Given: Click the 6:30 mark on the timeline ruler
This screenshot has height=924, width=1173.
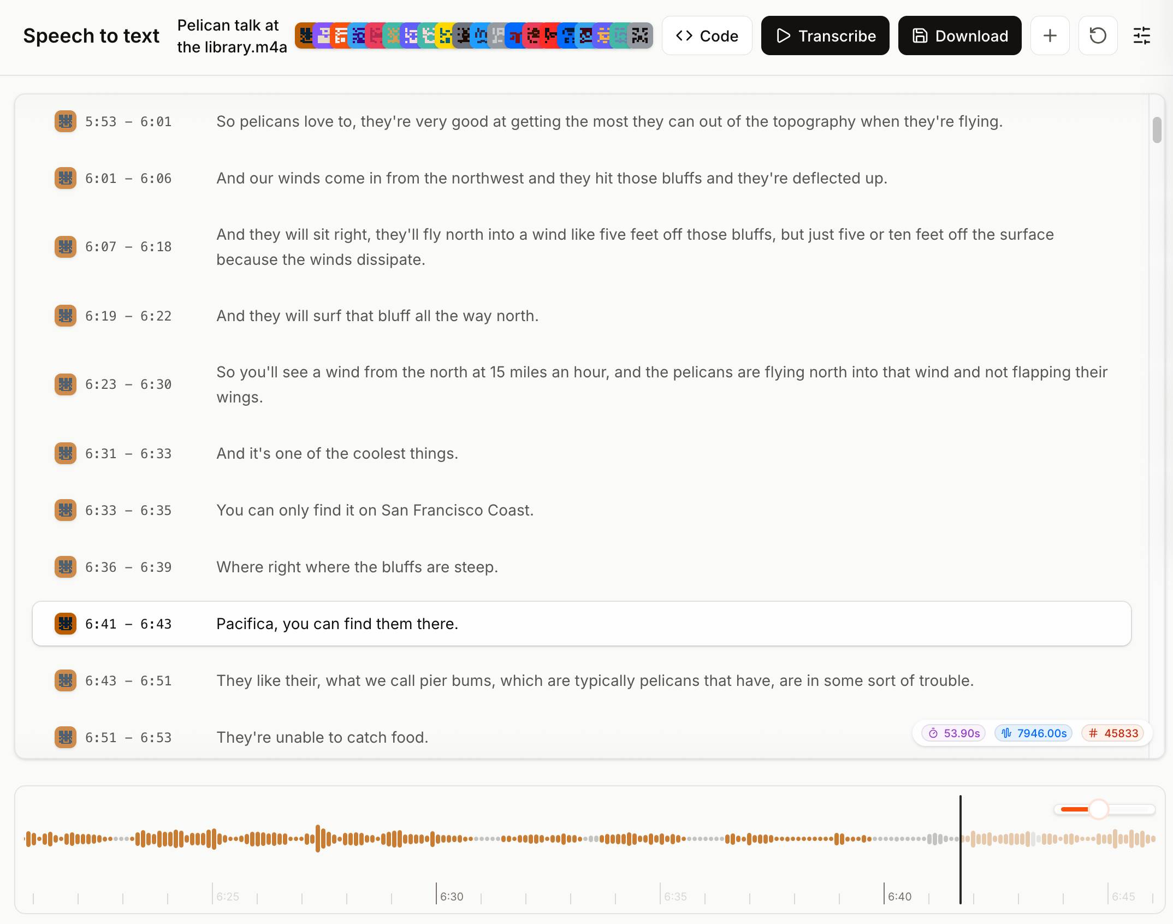Looking at the screenshot, I should click(x=452, y=896).
